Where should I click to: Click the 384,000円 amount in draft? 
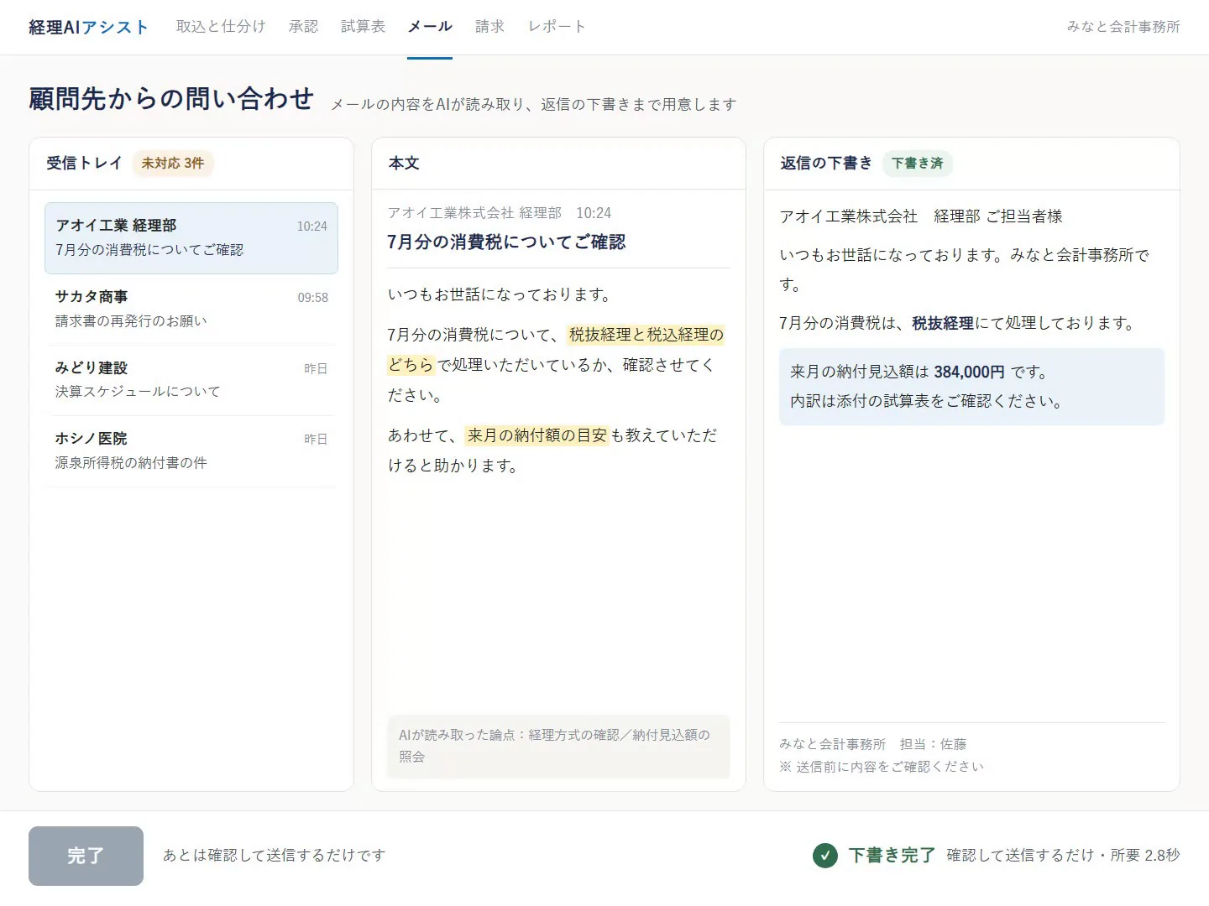pyautogui.click(x=969, y=372)
